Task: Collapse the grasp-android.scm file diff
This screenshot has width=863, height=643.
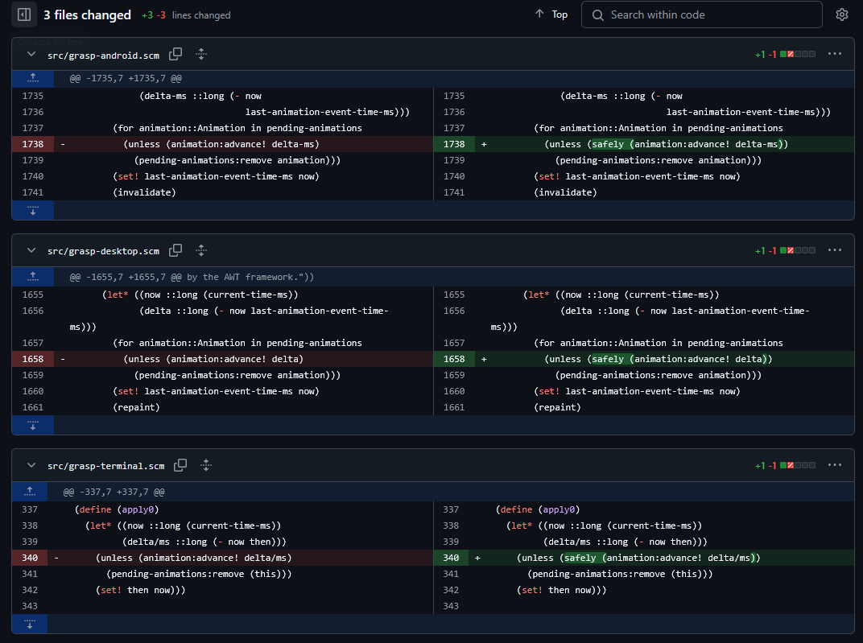Action: tap(31, 55)
